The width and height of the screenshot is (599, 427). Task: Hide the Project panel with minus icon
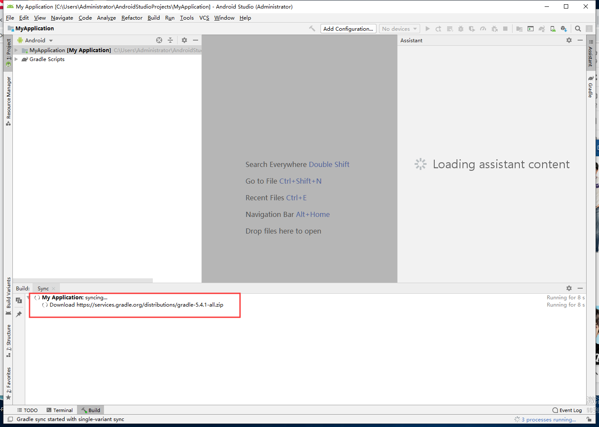click(196, 40)
